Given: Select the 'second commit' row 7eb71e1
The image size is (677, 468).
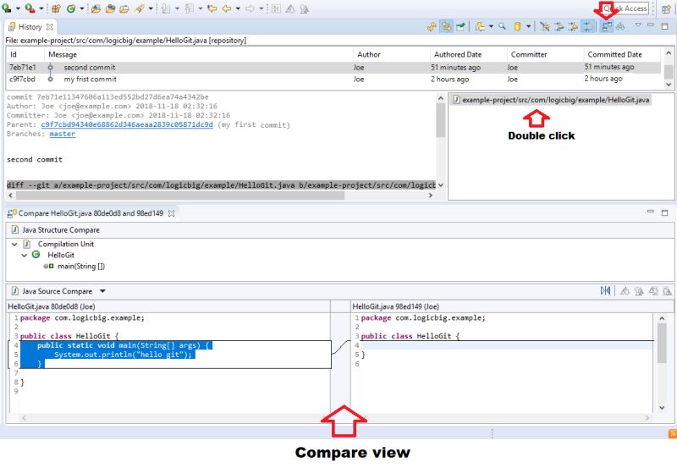Looking at the screenshot, I should pos(333,68).
